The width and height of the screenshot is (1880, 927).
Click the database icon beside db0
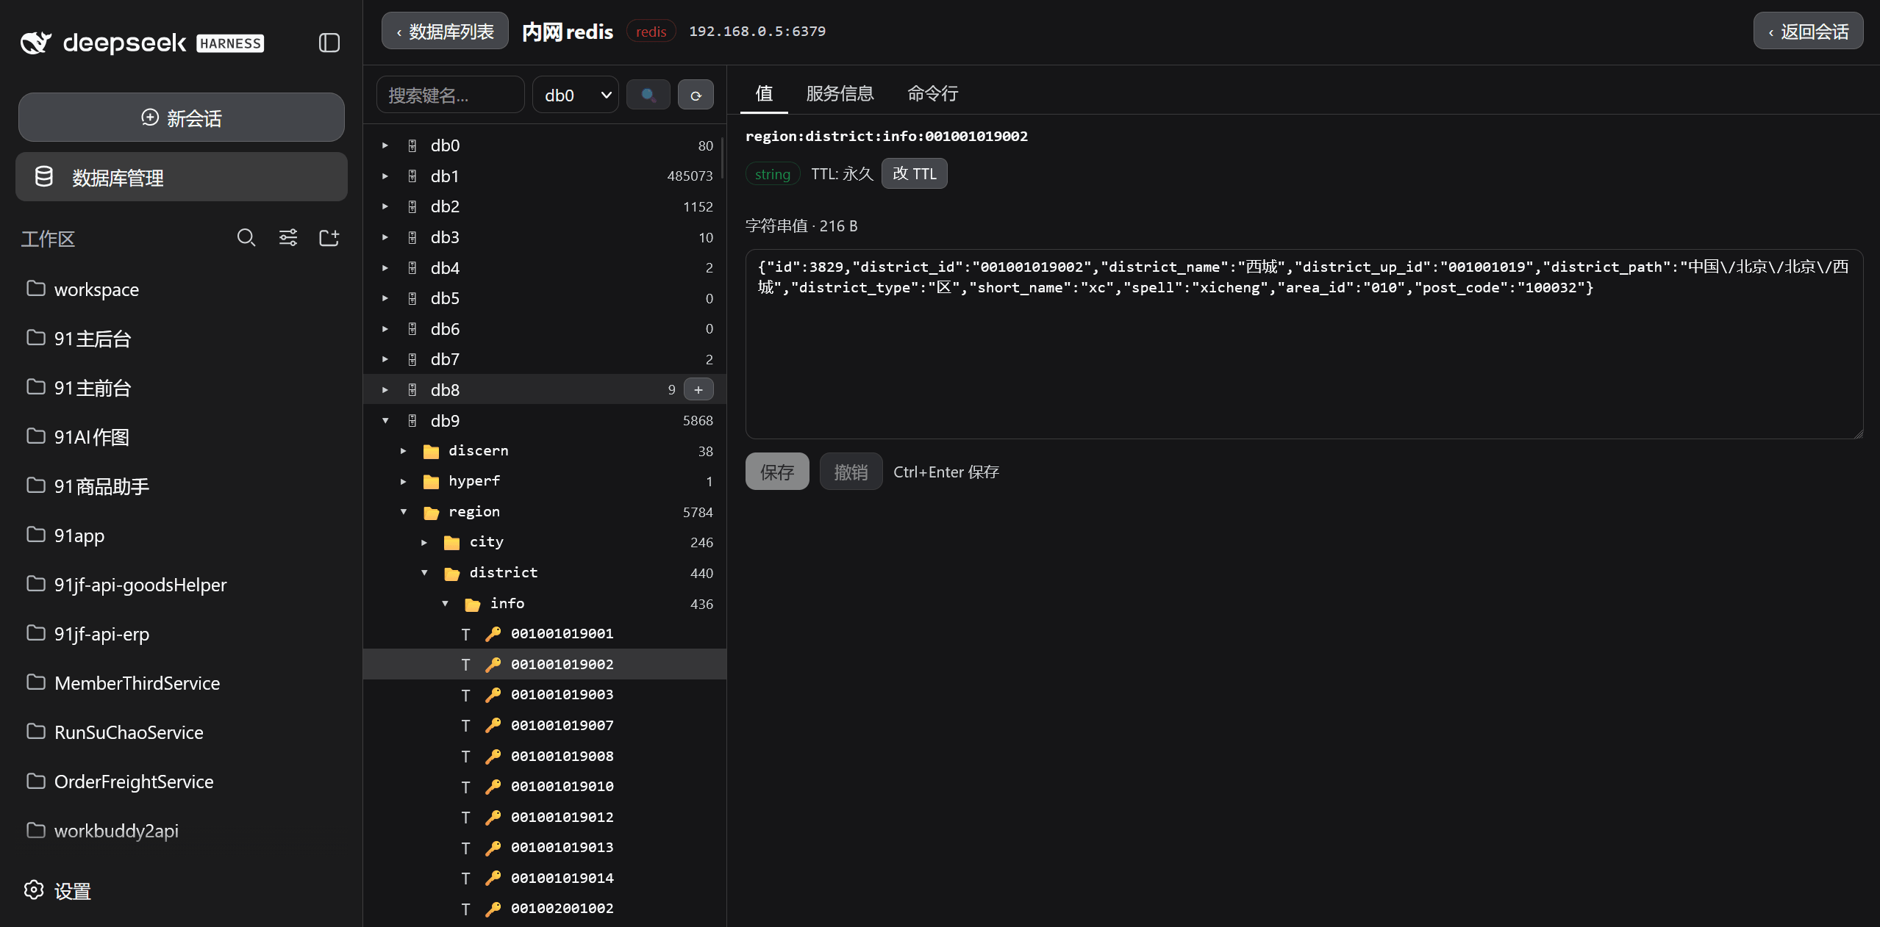pyautogui.click(x=412, y=145)
